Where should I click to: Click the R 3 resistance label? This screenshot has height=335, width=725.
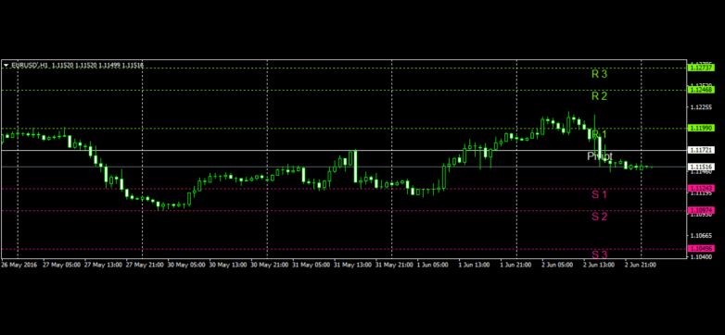click(x=599, y=73)
